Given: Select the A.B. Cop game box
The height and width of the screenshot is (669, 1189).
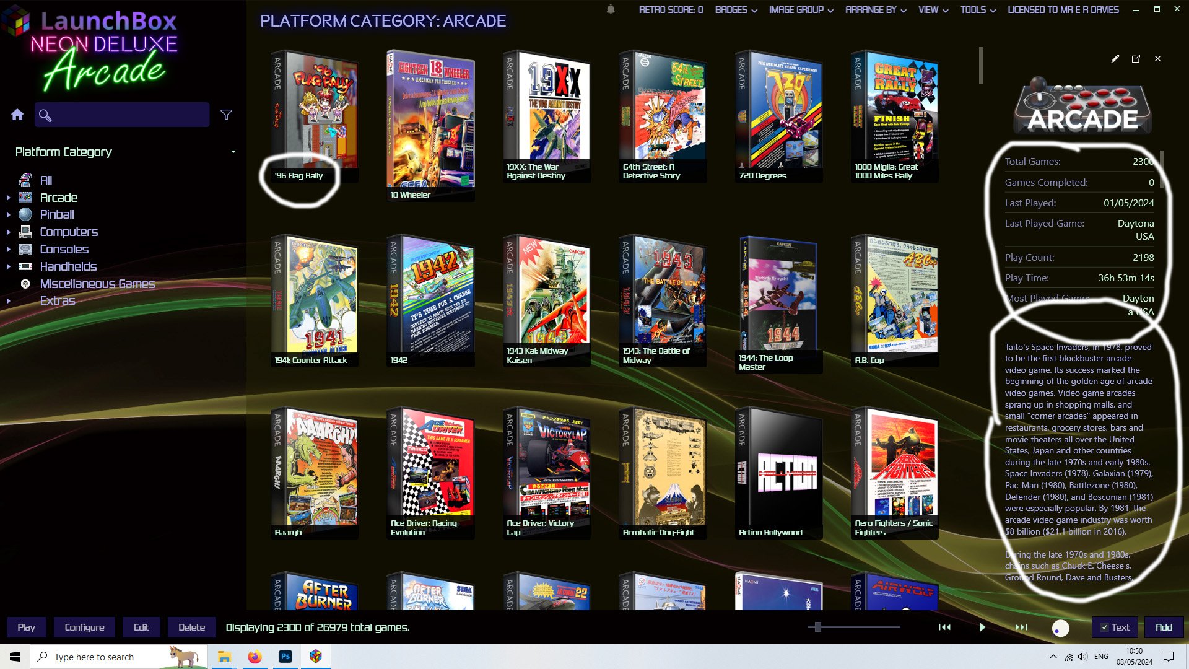Looking at the screenshot, I should pyautogui.click(x=895, y=300).
